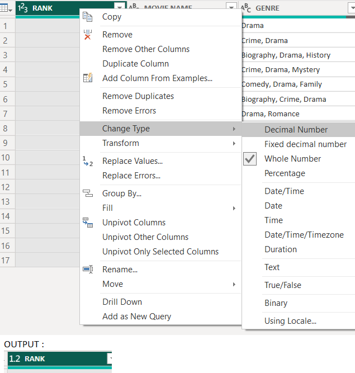Image resolution: width=355 pixels, height=373 pixels.
Task: Expand the Fill submenu
Action: tap(234, 208)
